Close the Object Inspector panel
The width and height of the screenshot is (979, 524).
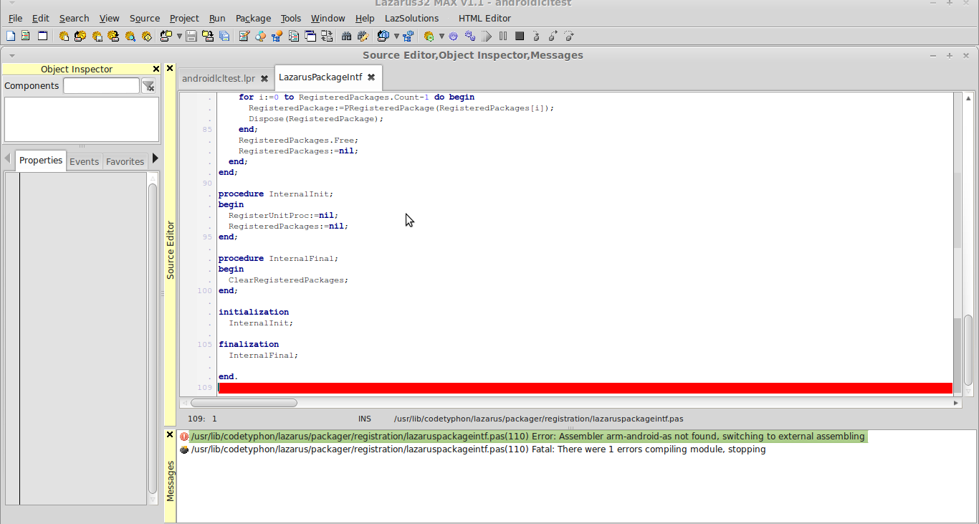tap(156, 69)
